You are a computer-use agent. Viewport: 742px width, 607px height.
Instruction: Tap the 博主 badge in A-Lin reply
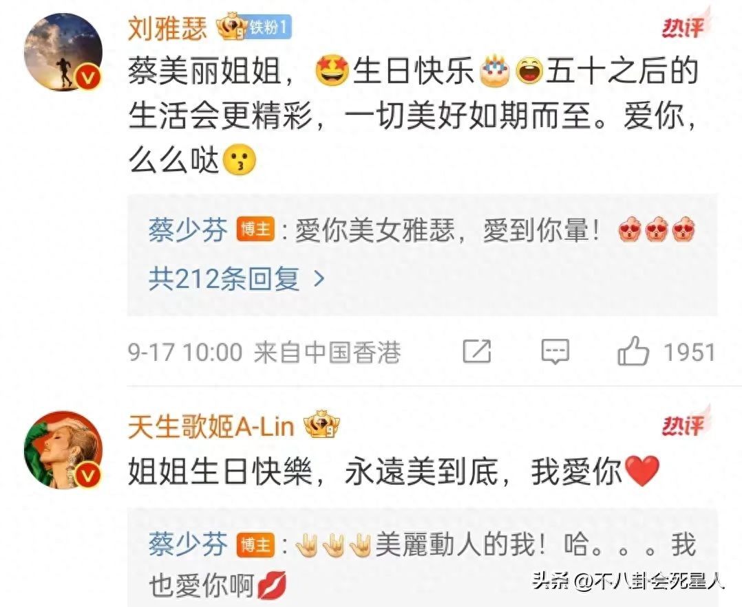(x=255, y=544)
